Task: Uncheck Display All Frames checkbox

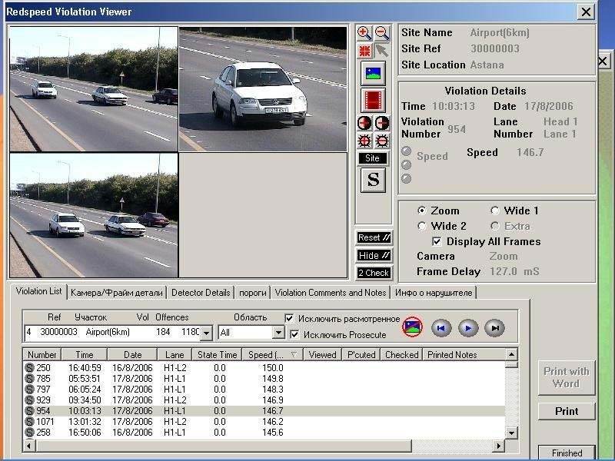Action: click(x=437, y=241)
